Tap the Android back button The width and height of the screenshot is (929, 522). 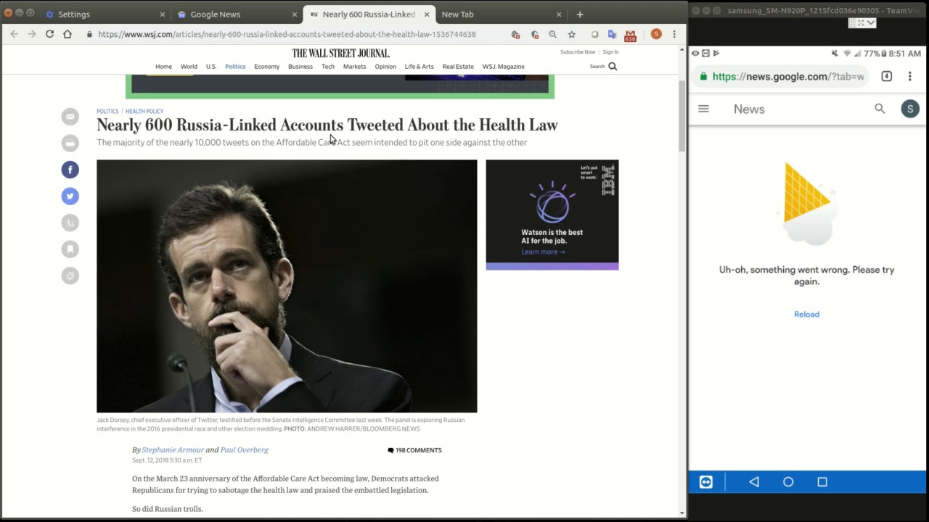[754, 481]
